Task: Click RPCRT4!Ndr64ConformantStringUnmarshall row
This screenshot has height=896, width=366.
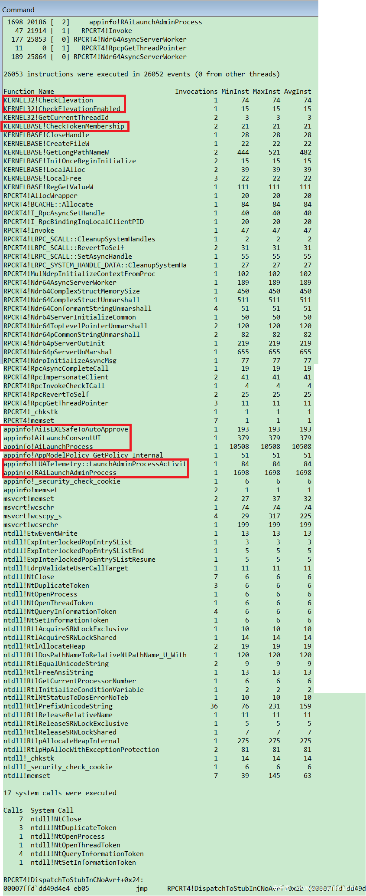Action: [x=157, y=308]
